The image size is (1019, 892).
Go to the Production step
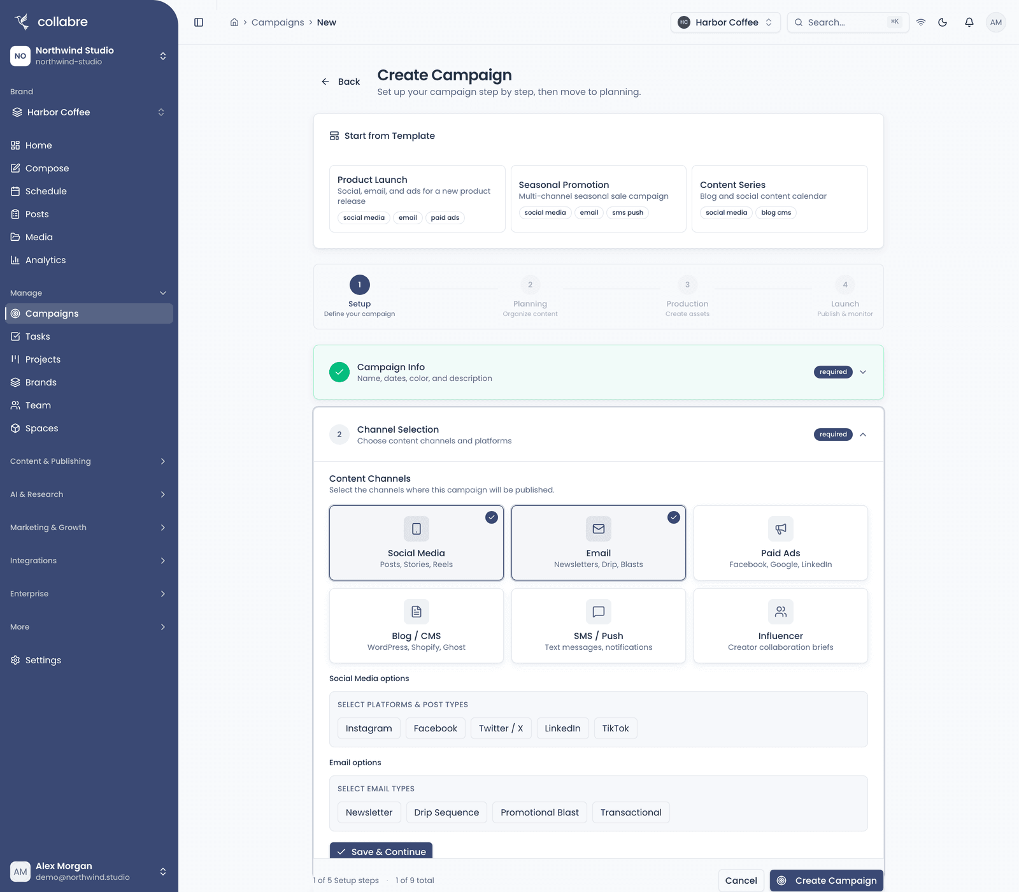tap(687, 296)
